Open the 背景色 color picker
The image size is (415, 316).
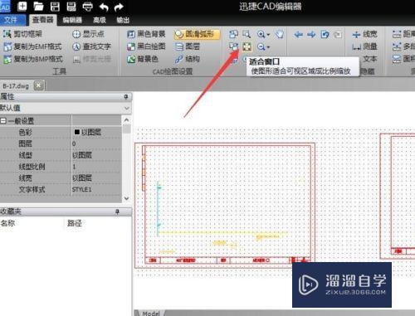coord(143,59)
